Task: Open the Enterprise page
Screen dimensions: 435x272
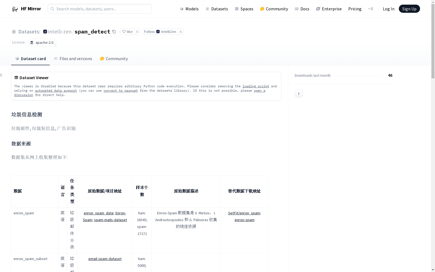Action: pos(329,9)
